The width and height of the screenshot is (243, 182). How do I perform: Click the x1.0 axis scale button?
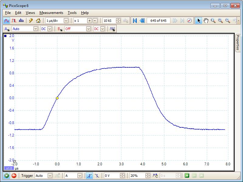(x=9, y=168)
